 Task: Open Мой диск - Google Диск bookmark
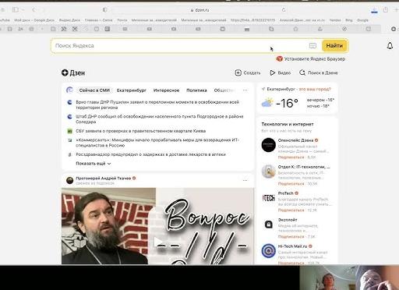[34, 20]
